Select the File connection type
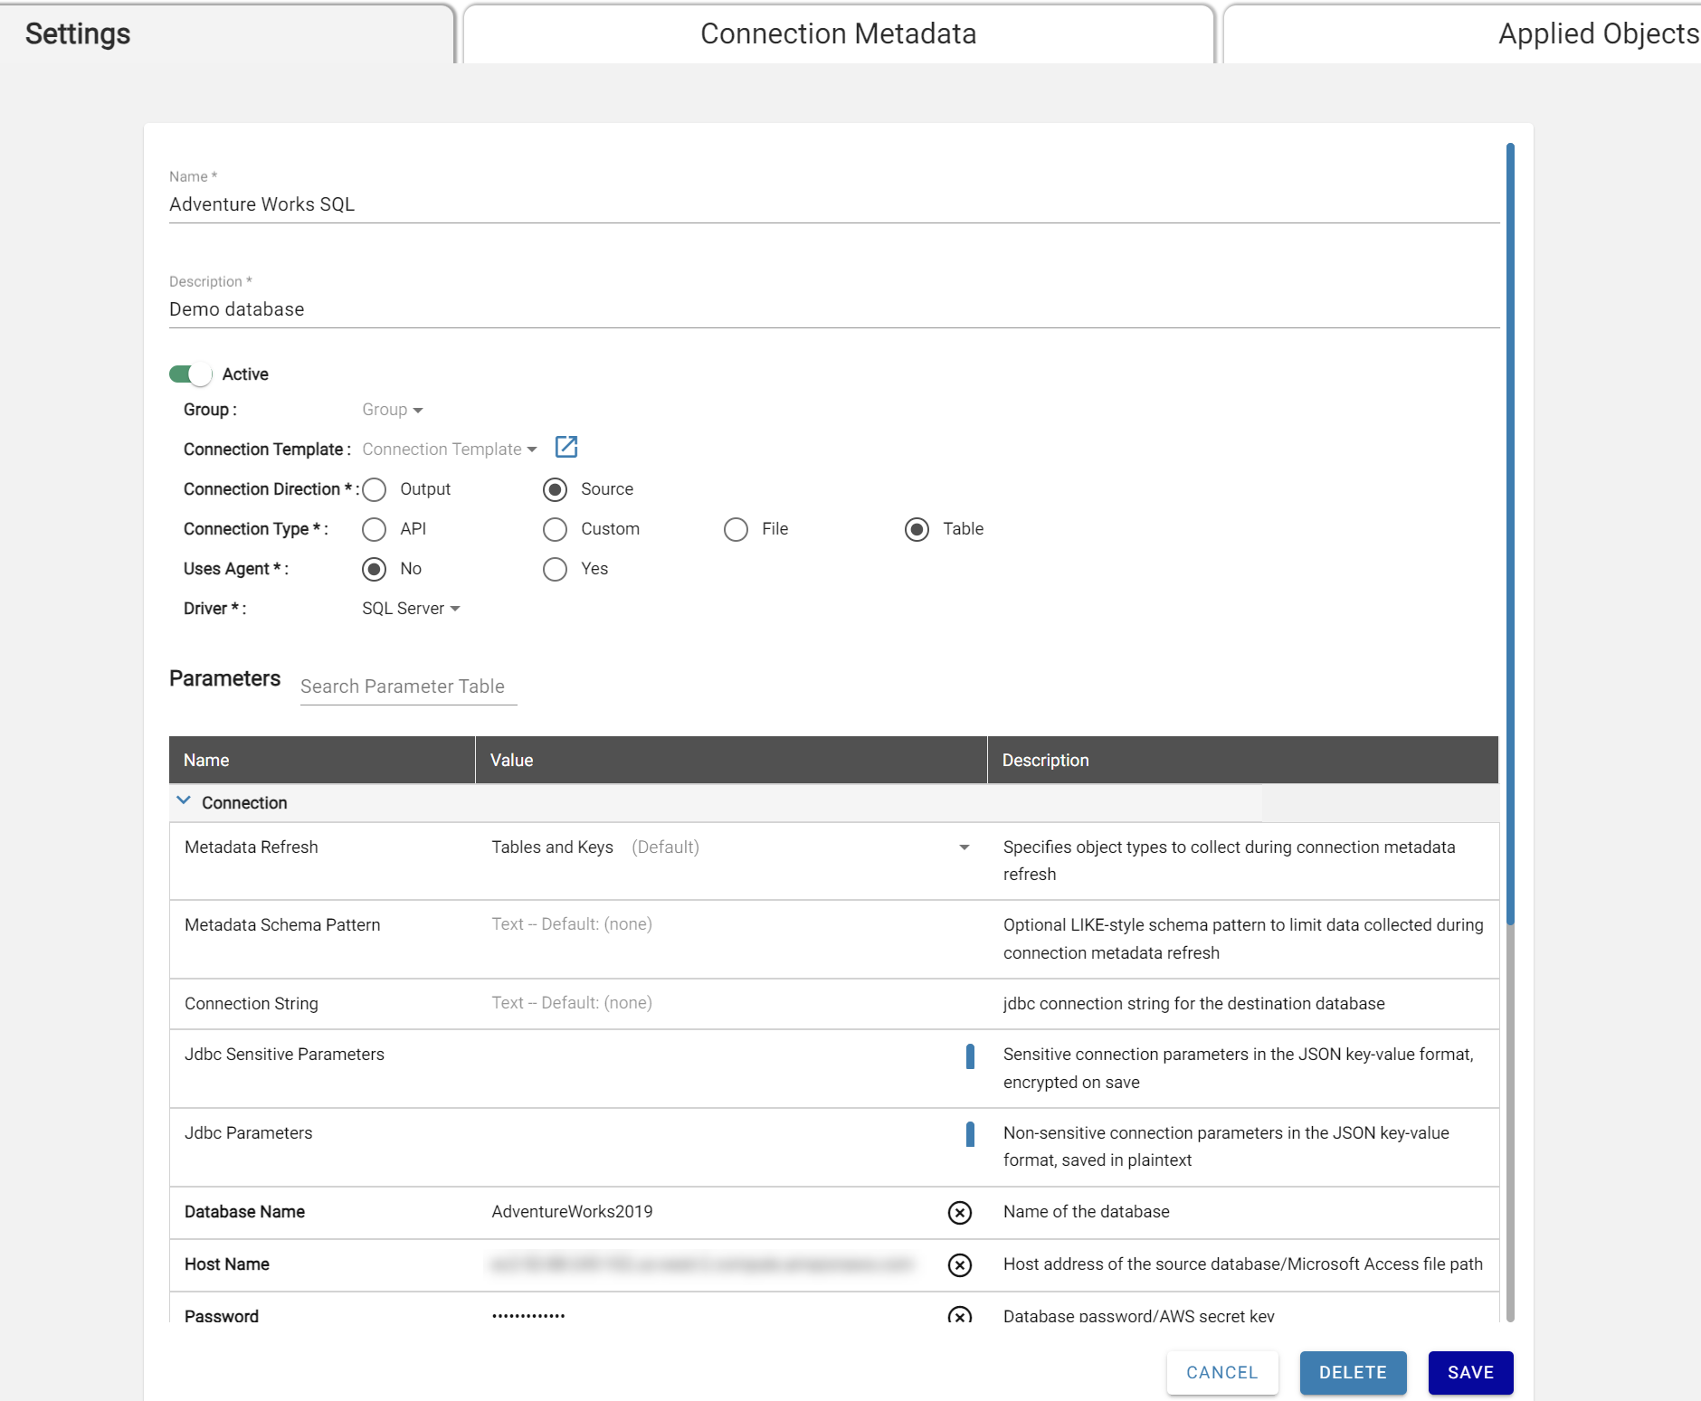The height and width of the screenshot is (1401, 1701). click(736, 529)
